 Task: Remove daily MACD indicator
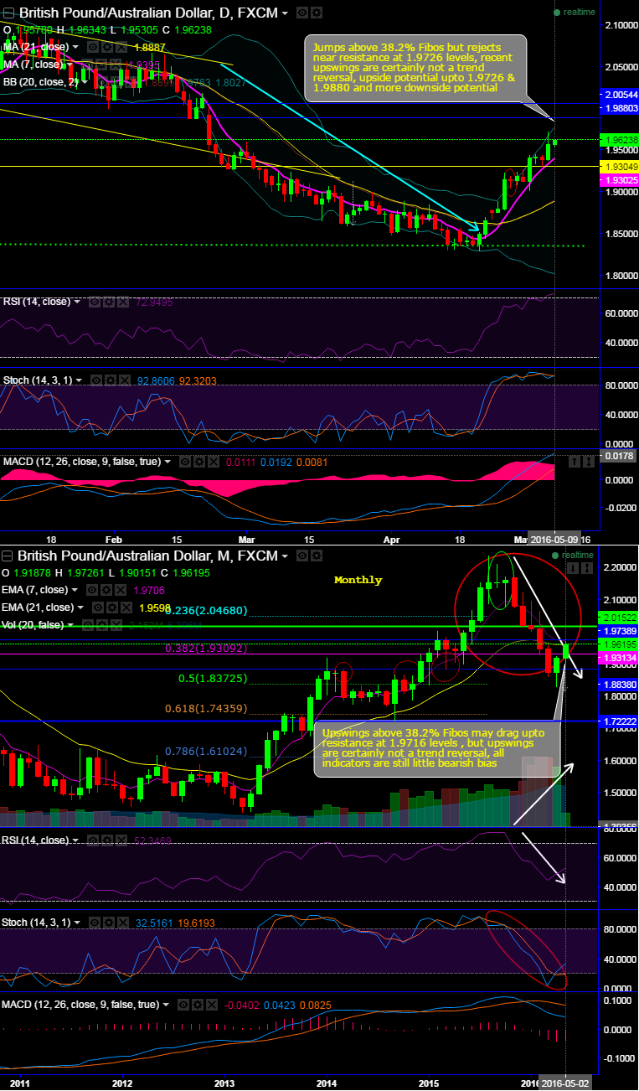(214, 461)
